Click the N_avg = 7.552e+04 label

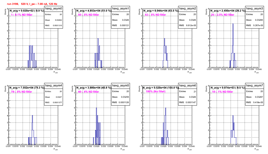(27, 87)
